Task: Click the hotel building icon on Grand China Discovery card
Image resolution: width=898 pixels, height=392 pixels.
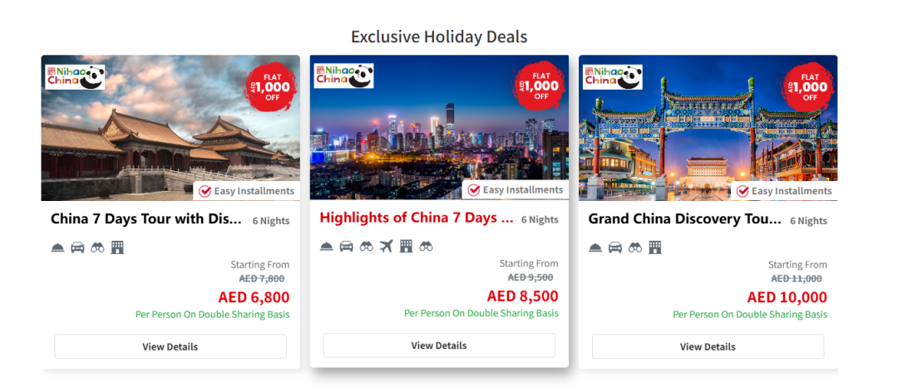Action: [655, 247]
